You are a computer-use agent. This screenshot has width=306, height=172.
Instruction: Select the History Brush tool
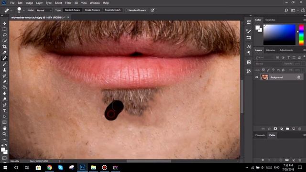click(4, 76)
